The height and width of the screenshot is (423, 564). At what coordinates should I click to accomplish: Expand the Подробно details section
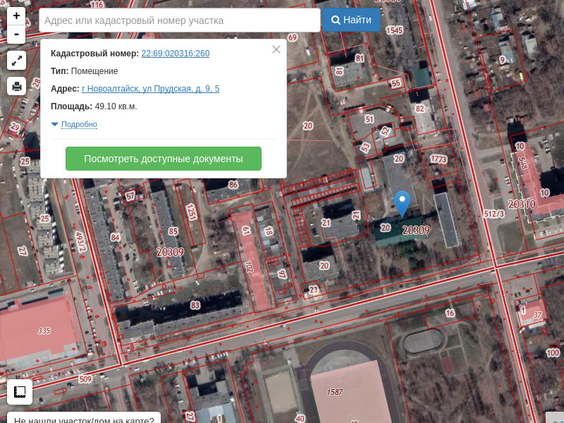coord(79,124)
